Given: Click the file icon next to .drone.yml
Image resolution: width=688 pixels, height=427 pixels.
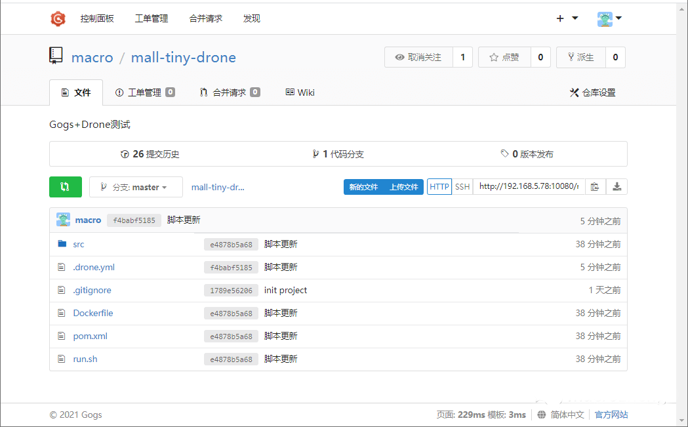Looking at the screenshot, I should (x=62, y=267).
